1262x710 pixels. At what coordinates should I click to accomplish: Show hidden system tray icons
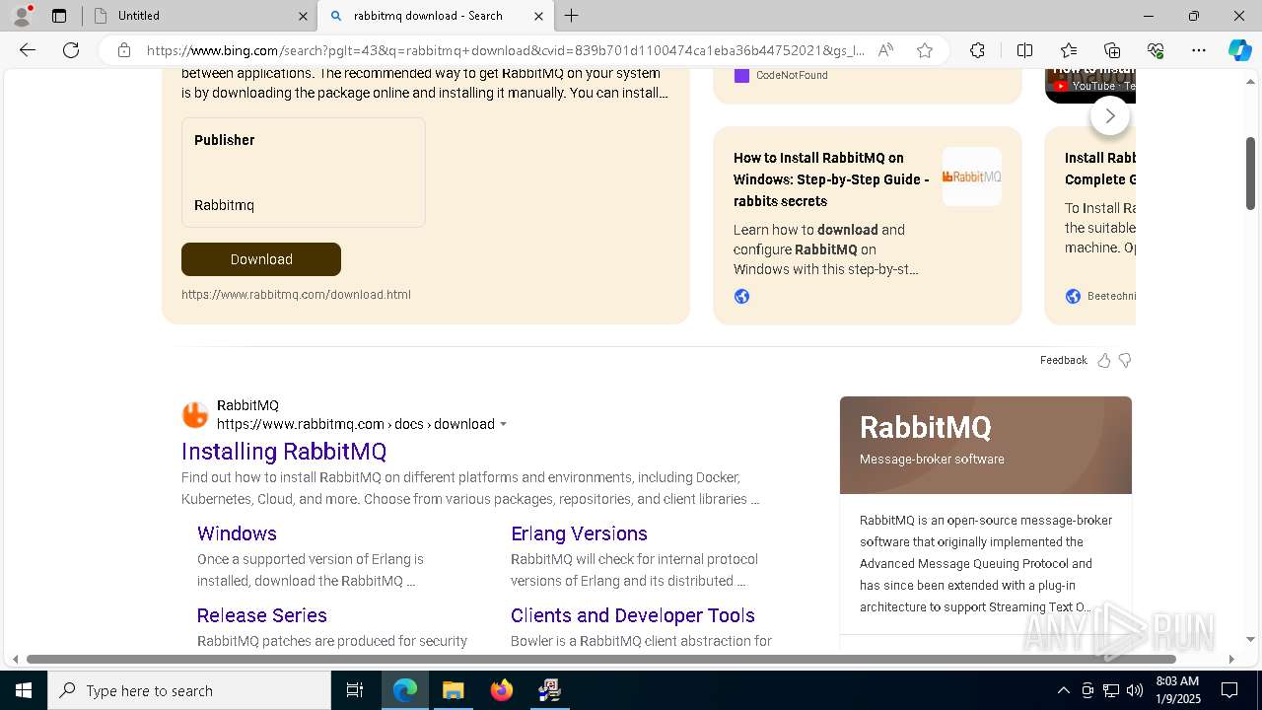(x=1063, y=690)
